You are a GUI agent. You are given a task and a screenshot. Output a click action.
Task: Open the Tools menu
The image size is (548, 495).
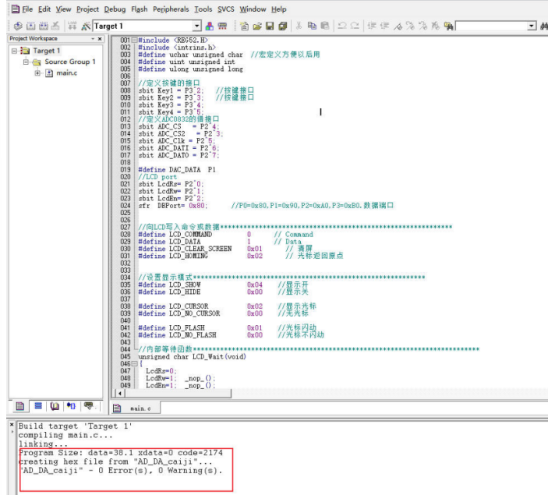coord(203,9)
